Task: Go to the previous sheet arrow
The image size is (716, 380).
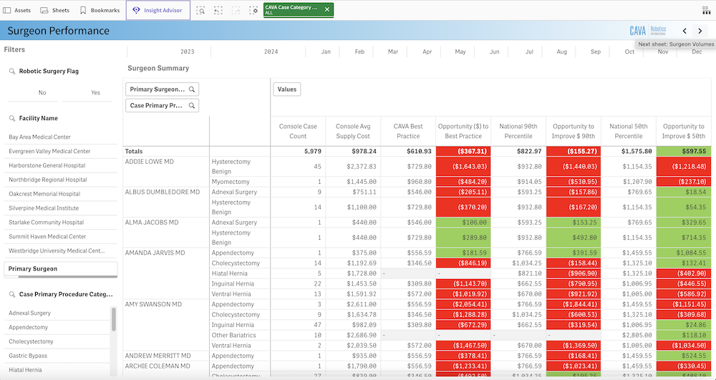Action: pos(684,31)
